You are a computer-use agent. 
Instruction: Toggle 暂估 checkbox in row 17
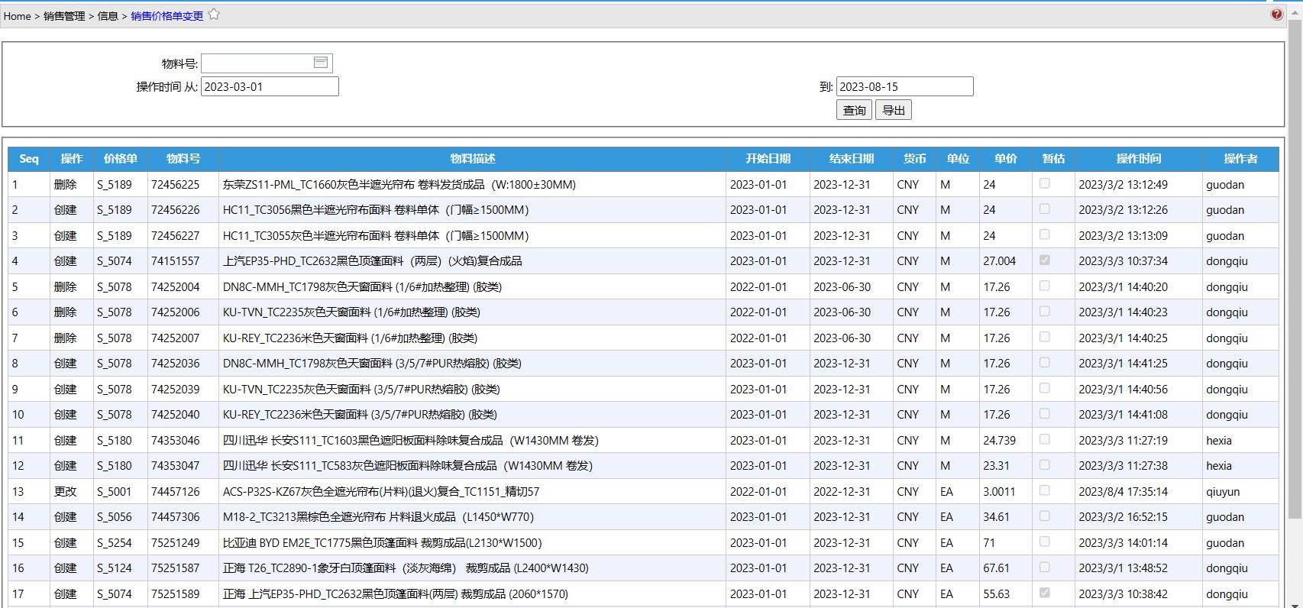(1044, 593)
